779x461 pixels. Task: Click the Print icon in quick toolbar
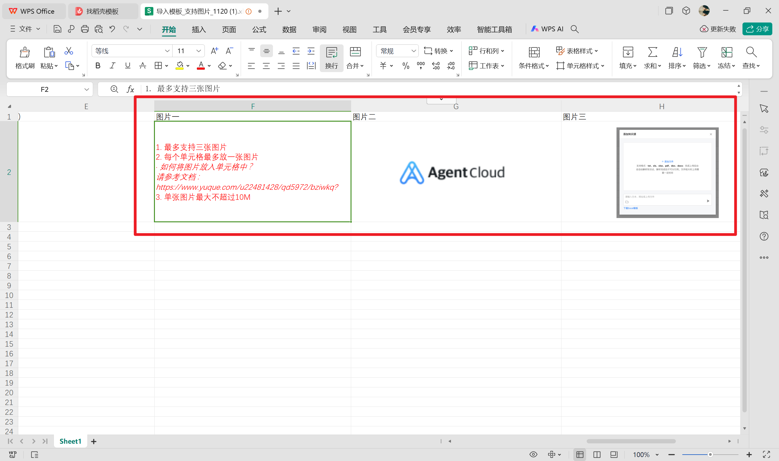click(x=85, y=29)
